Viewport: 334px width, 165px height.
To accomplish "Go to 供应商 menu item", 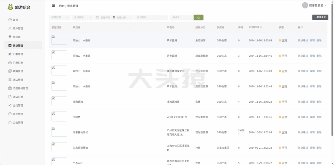I will tap(23, 37).
